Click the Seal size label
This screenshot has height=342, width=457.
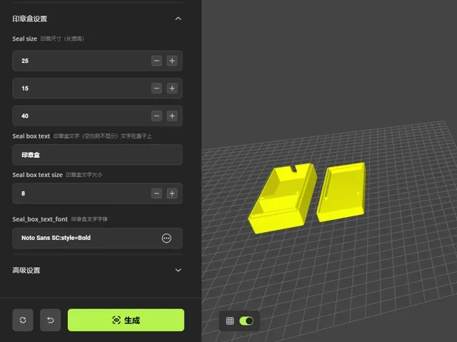[24, 39]
